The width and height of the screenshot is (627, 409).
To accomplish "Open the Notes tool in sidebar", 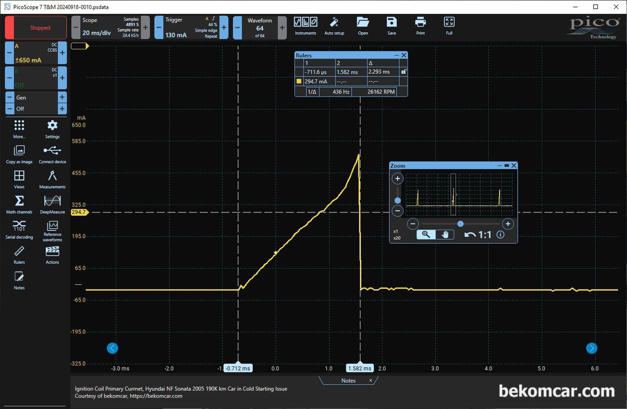I will point(19,280).
